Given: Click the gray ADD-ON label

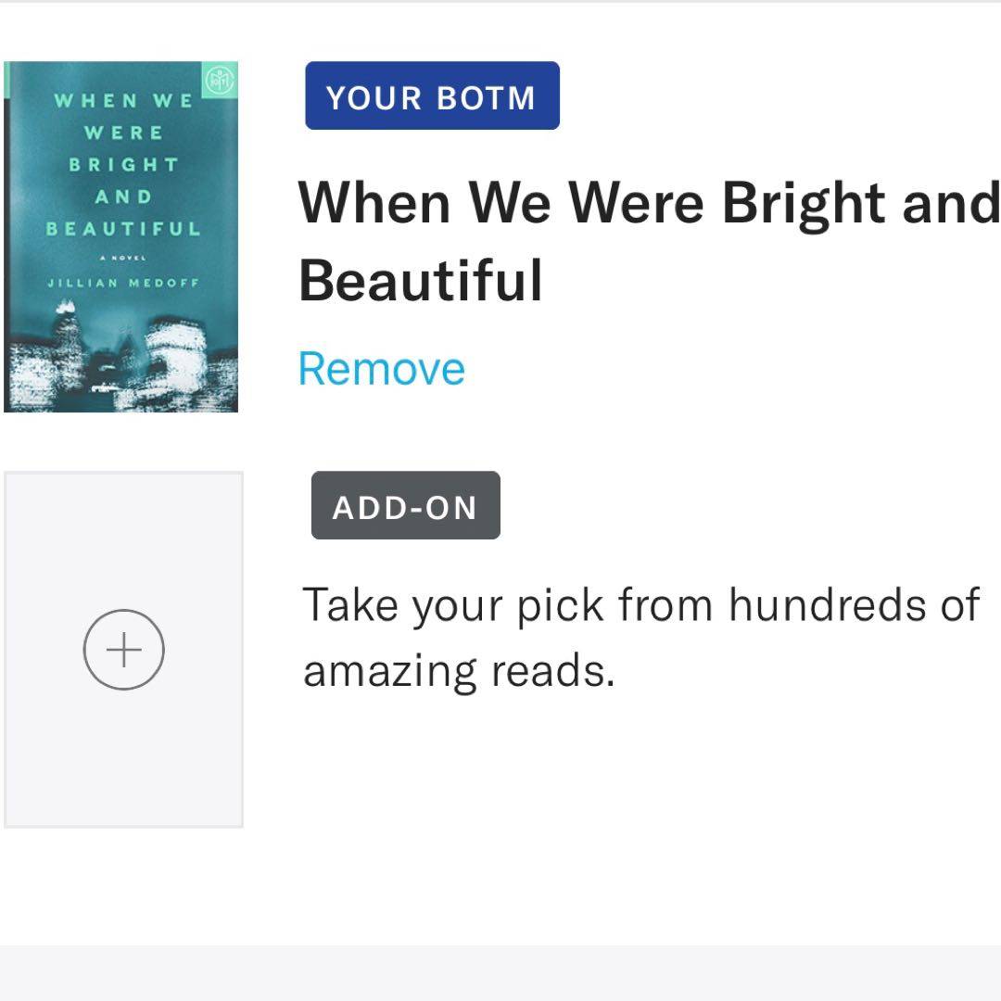Looking at the screenshot, I should [x=405, y=506].
